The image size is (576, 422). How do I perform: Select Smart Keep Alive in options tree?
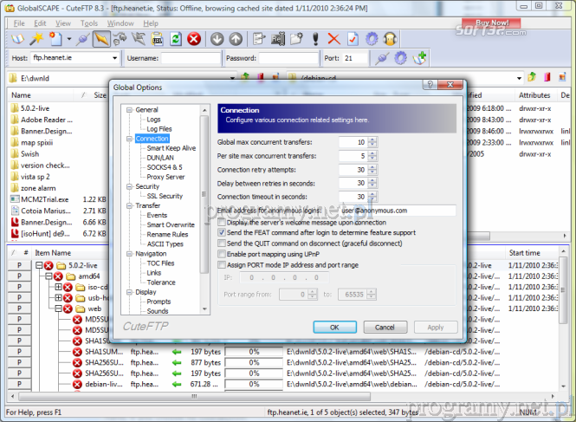170,148
